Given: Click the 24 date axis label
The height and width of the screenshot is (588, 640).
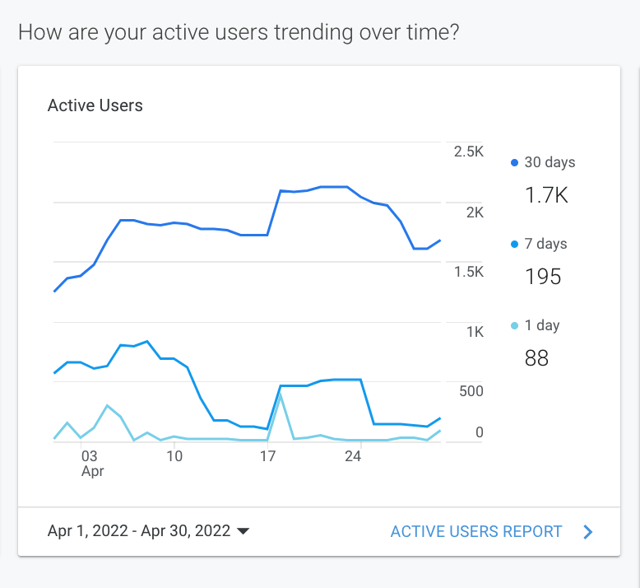Looking at the screenshot, I should [x=353, y=455].
